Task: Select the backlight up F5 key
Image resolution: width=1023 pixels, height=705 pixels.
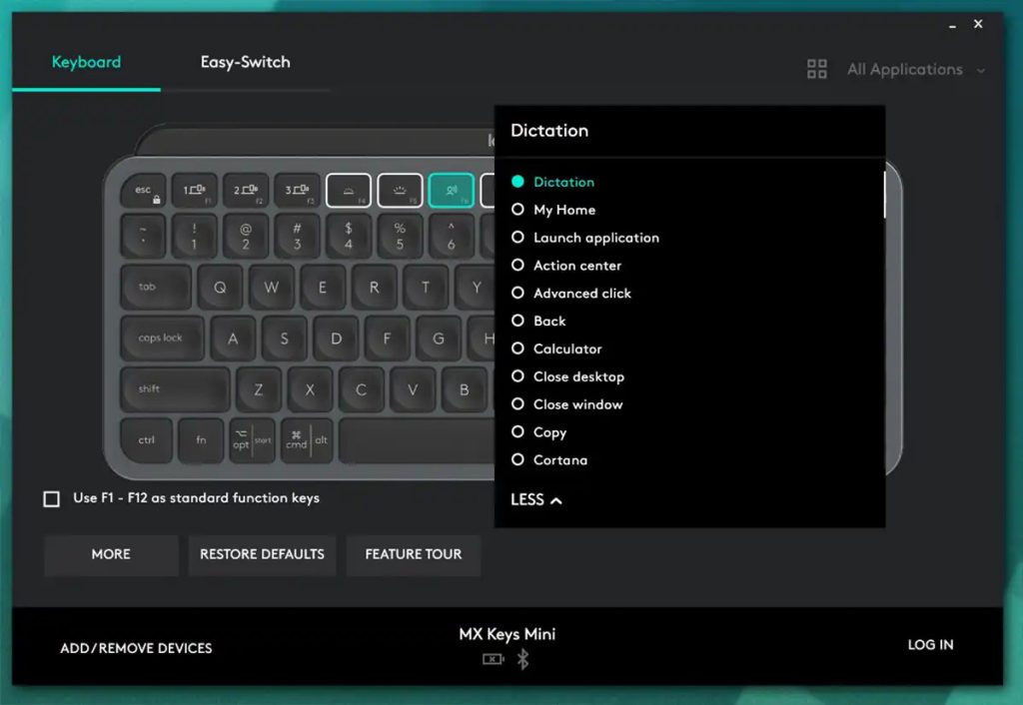Action: point(400,191)
